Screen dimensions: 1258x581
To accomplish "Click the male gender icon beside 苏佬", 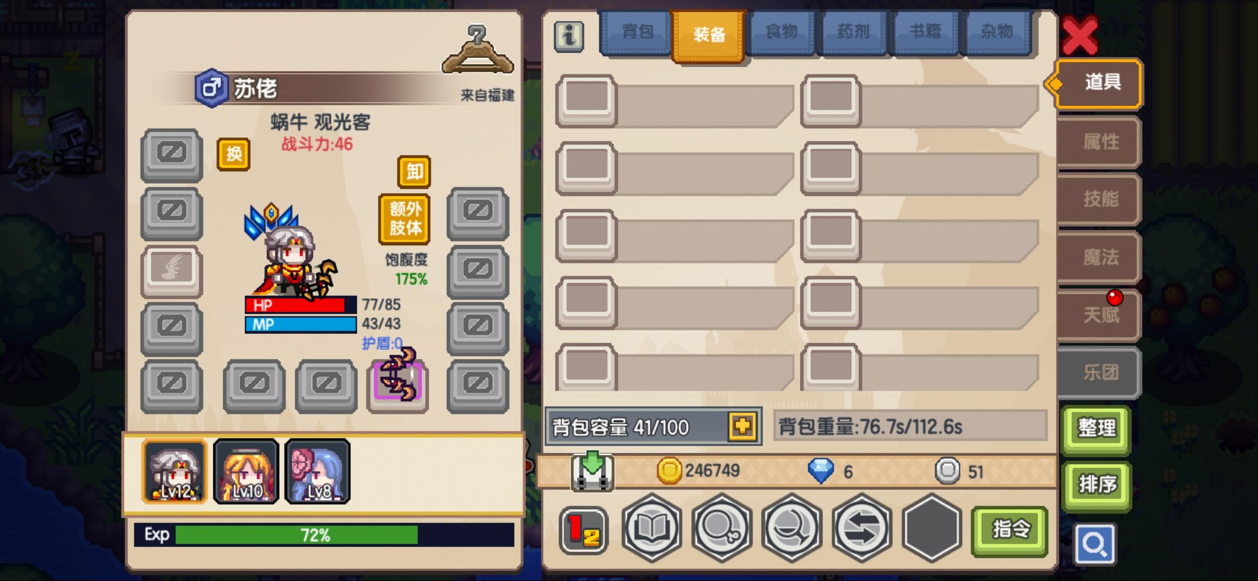I will click(x=211, y=88).
